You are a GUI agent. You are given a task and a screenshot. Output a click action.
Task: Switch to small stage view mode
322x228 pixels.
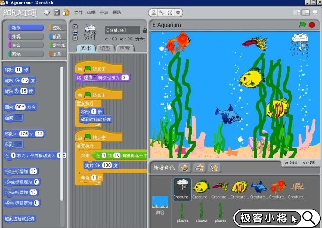click(x=297, y=13)
